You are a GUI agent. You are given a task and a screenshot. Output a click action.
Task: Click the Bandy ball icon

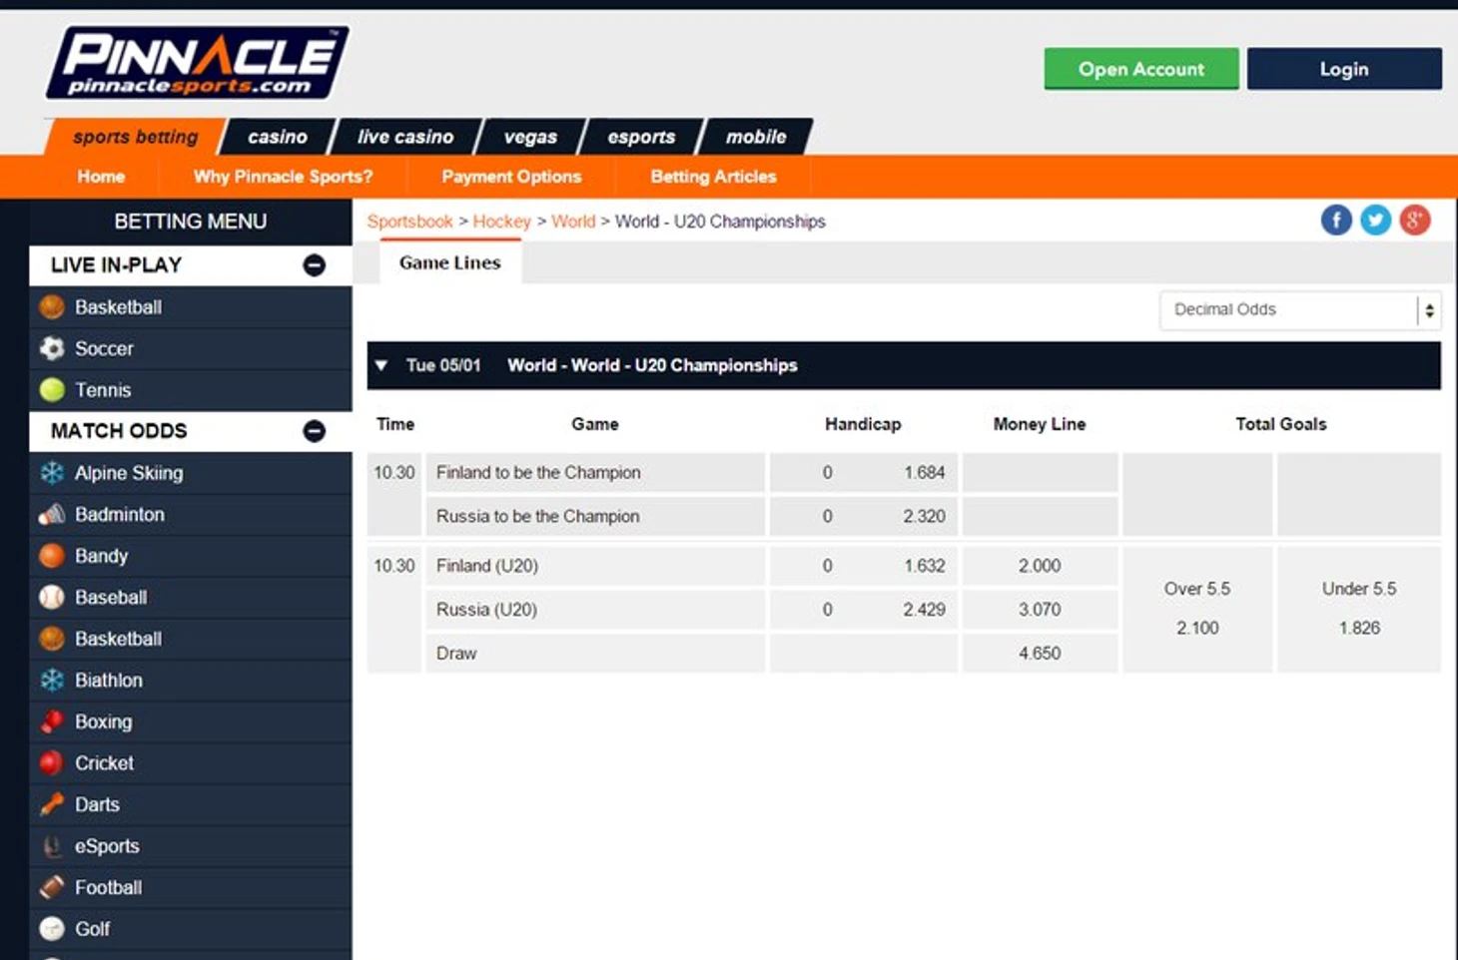coord(52,556)
